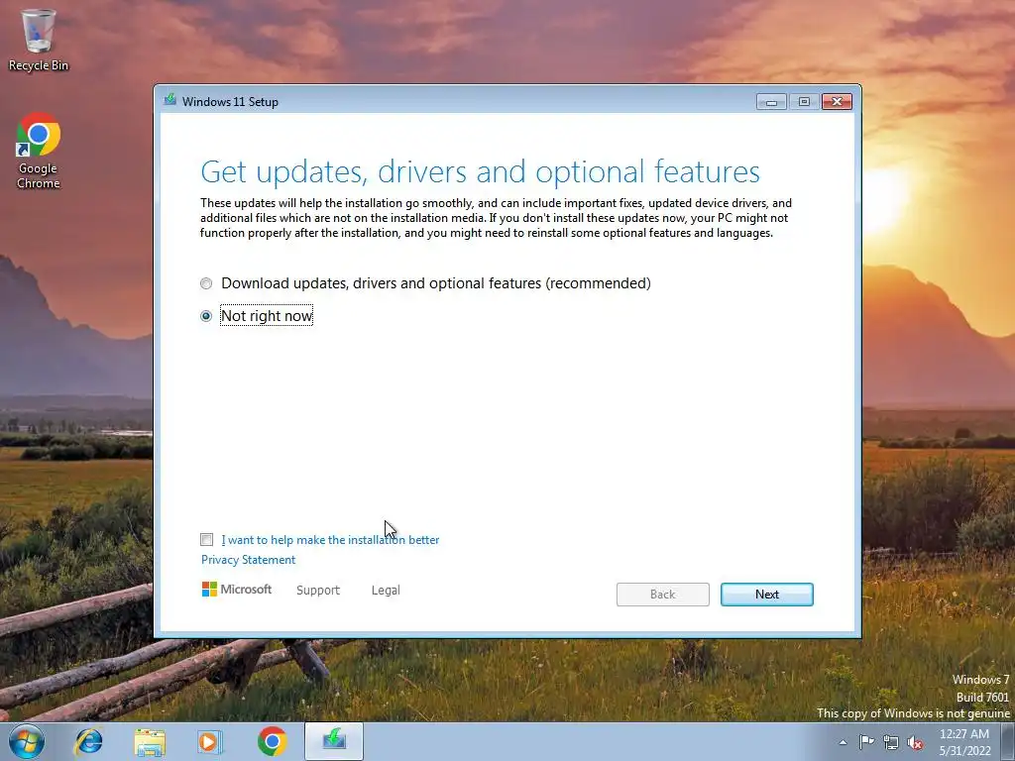The width and height of the screenshot is (1015, 761).
Task: Show hidden system tray icons
Action: 843,742
